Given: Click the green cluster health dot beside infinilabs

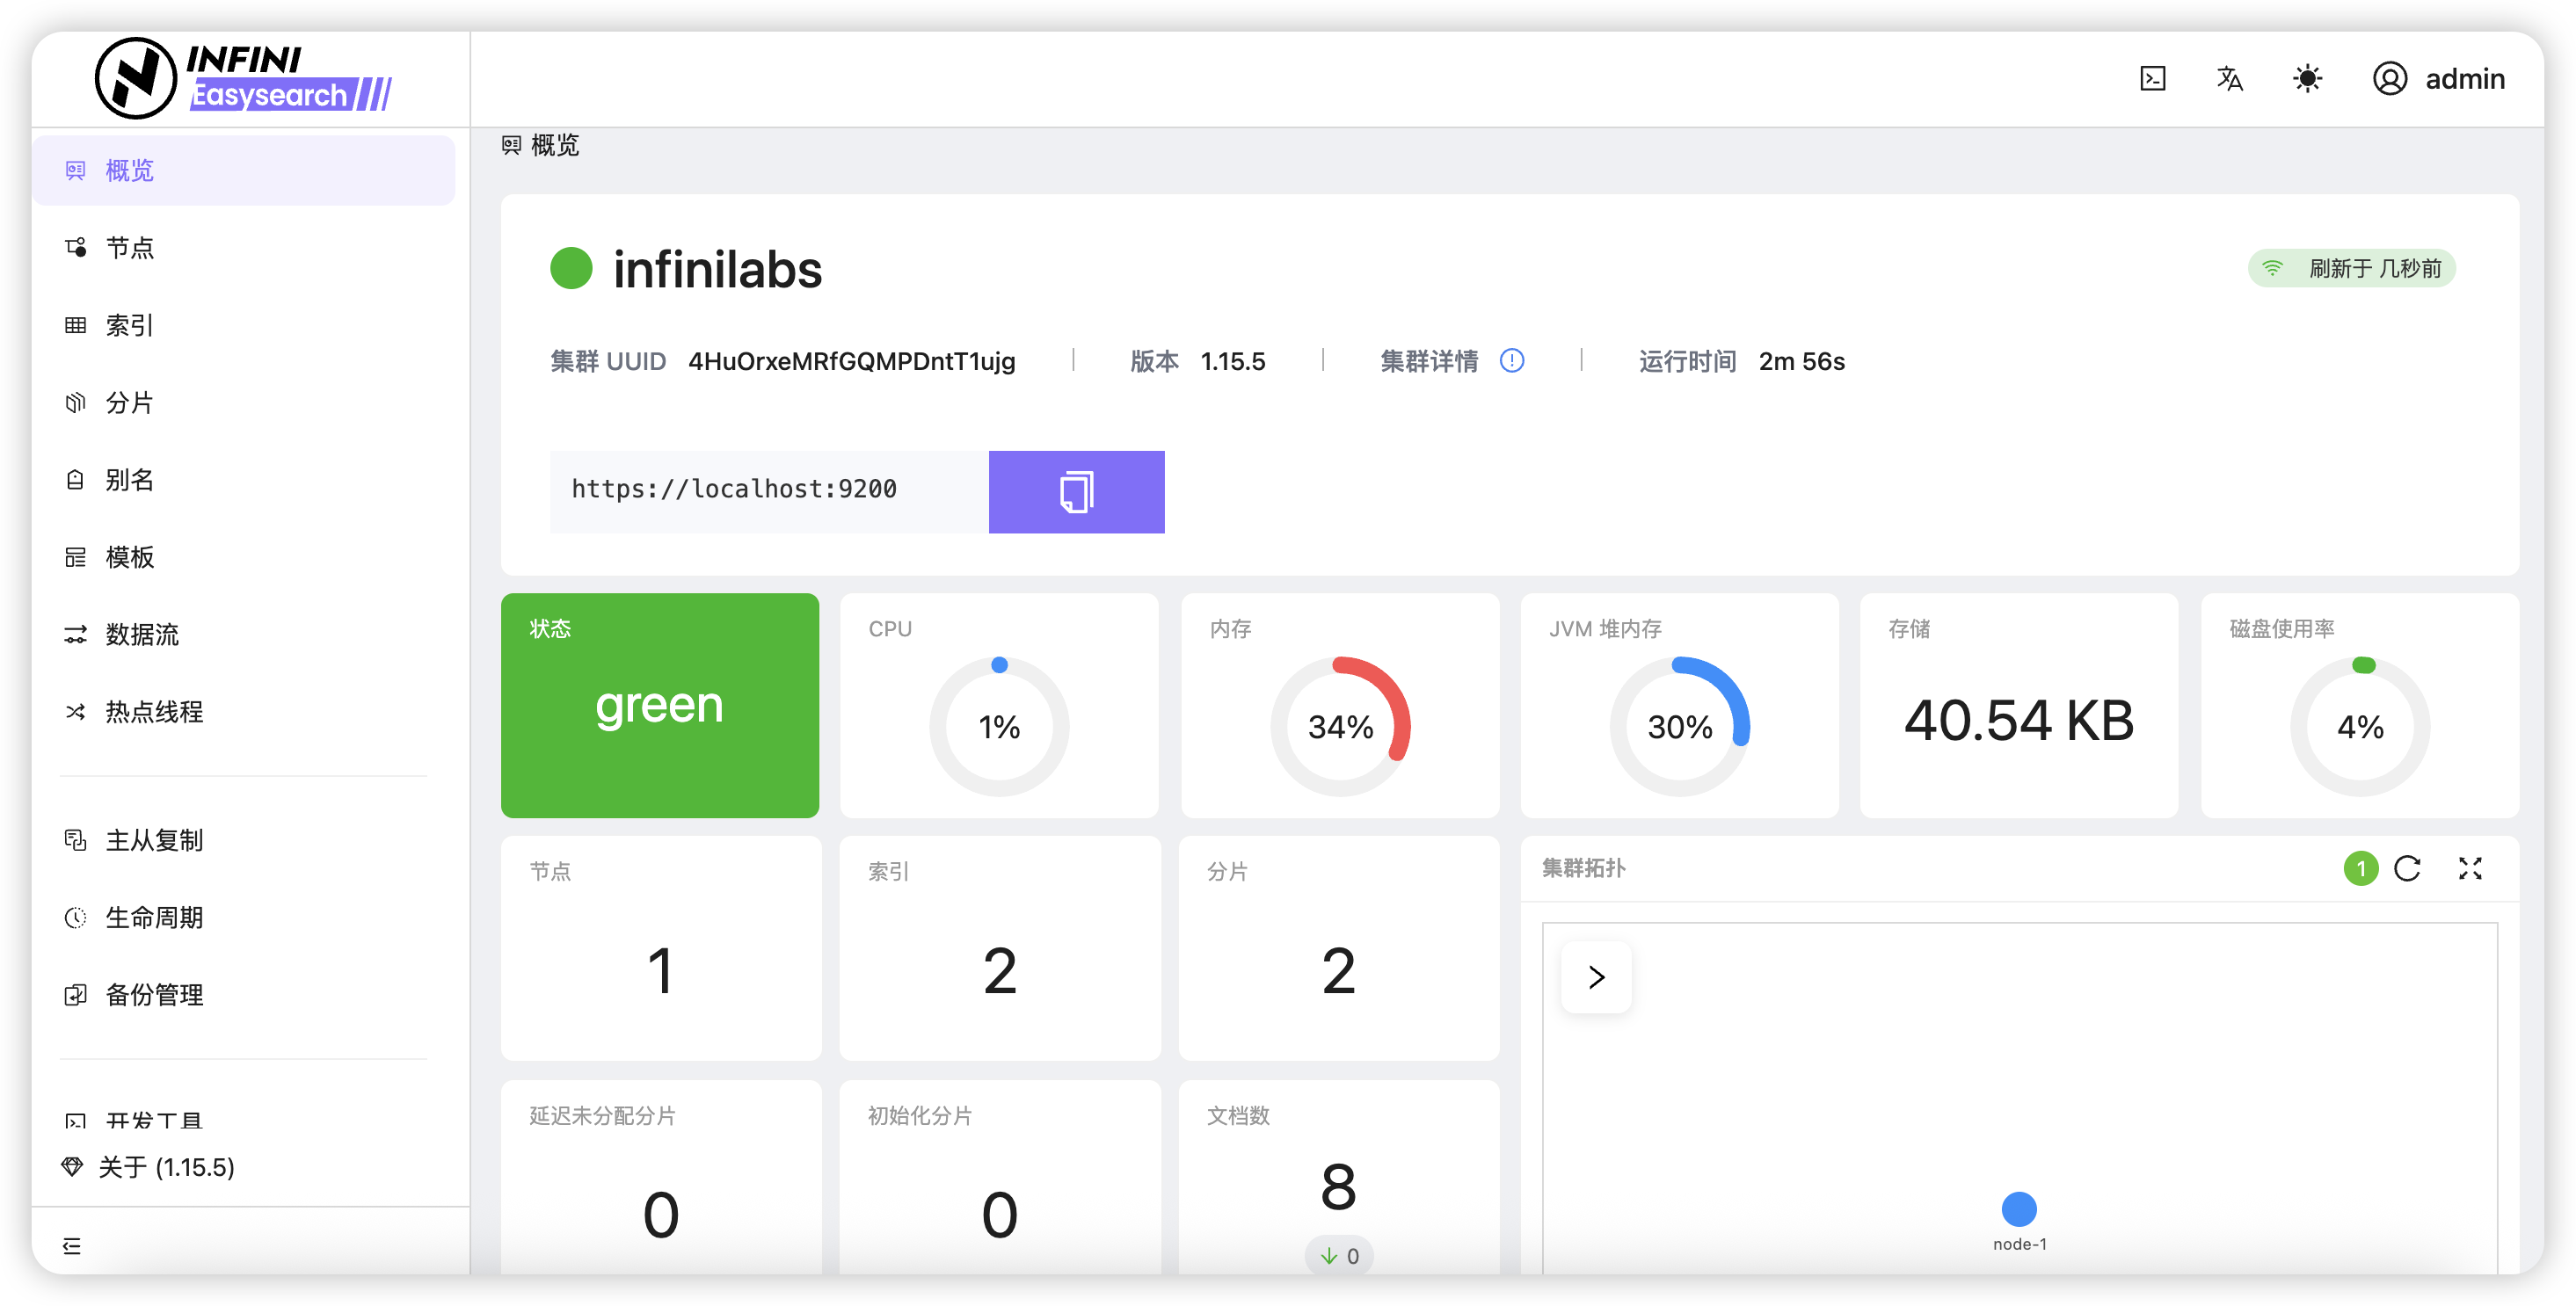Looking at the screenshot, I should tap(571, 268).
